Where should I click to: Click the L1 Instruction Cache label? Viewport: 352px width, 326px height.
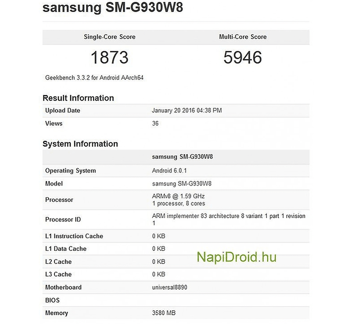click(x=74, y=236)
